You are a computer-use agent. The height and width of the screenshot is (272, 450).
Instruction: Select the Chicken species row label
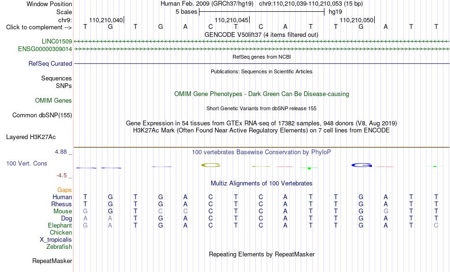point(61,232)
